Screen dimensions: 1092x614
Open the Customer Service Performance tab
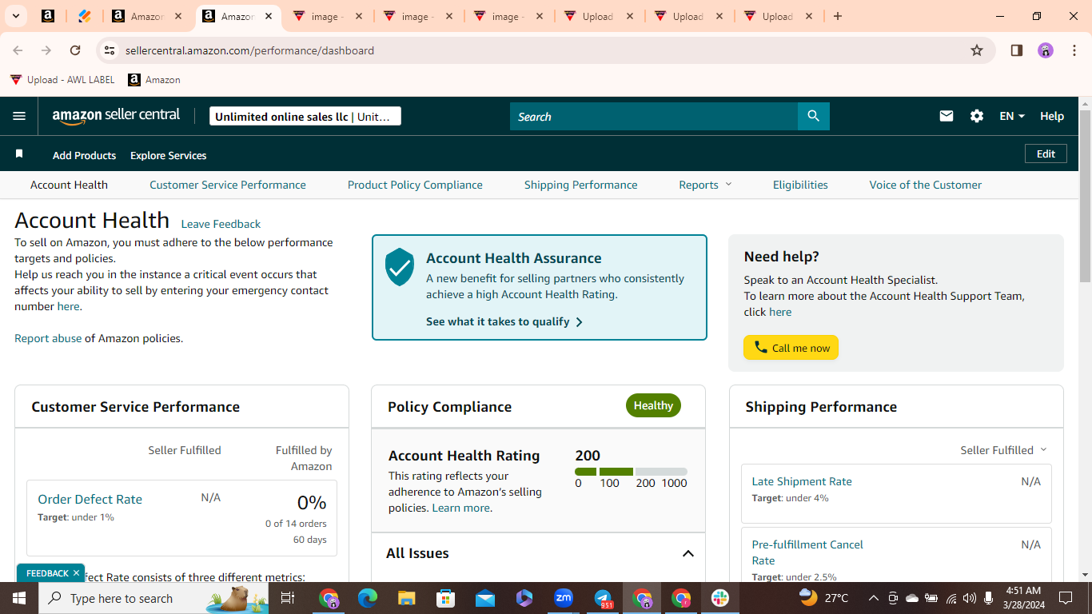(x=228, y=185)
